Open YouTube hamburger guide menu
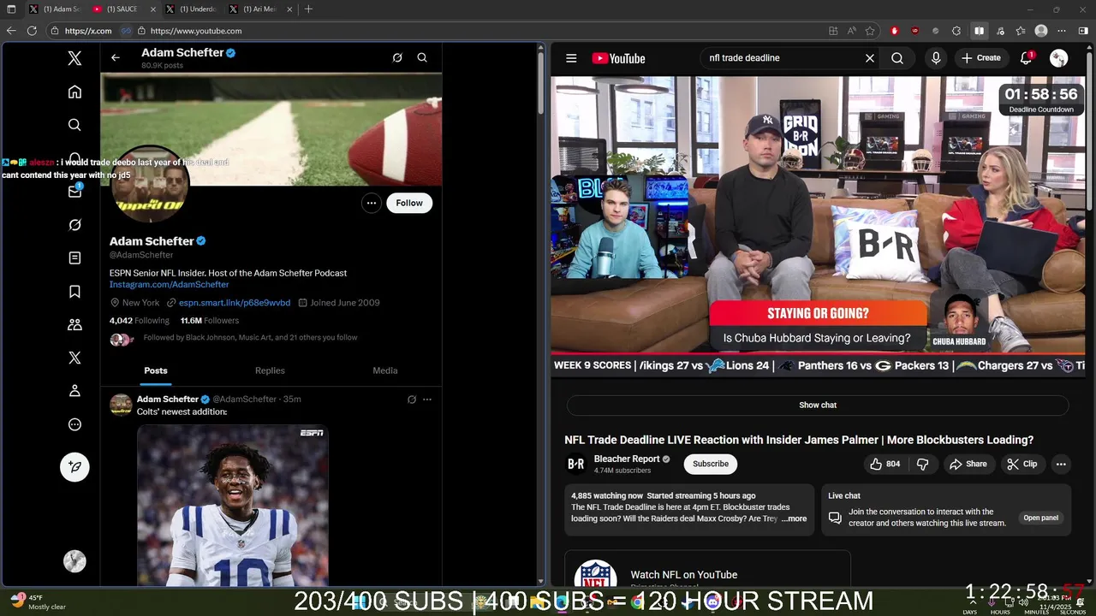This screenshot has width=1096, height=616. (x=571, y=58)
